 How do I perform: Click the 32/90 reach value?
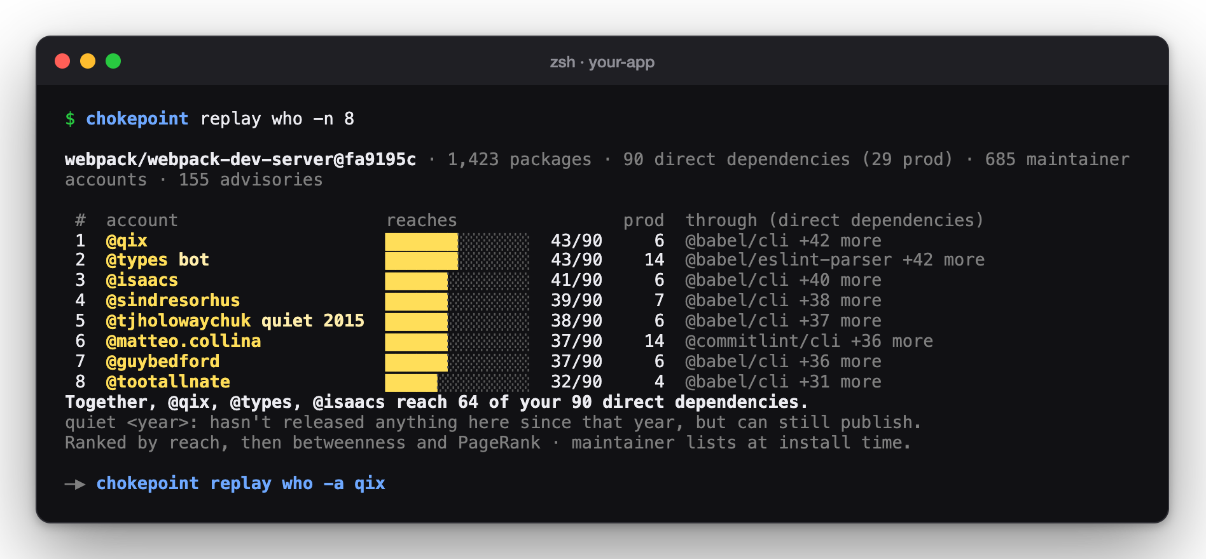(x=576, y=382)
